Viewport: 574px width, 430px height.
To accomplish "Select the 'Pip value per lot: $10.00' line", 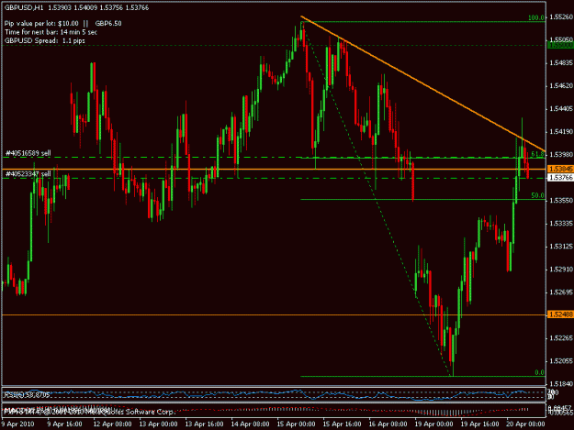I will click(x=41, y=24).
